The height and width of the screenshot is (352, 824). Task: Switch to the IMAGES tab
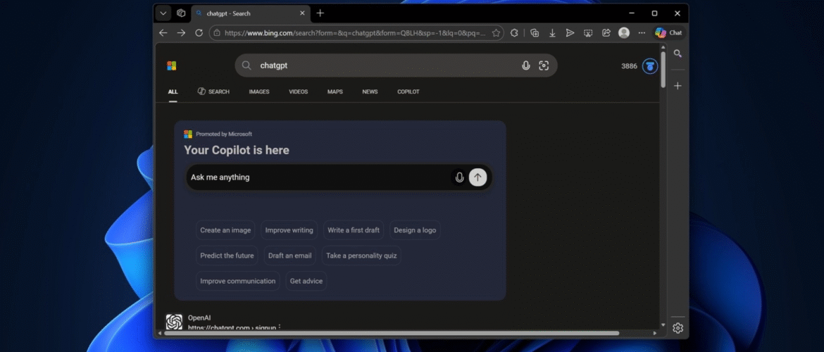[x=259, y=92]
